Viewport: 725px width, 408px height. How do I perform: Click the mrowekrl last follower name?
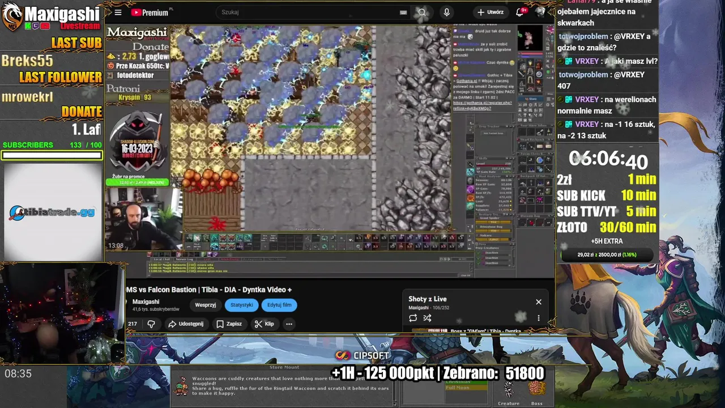pos(27,96)
